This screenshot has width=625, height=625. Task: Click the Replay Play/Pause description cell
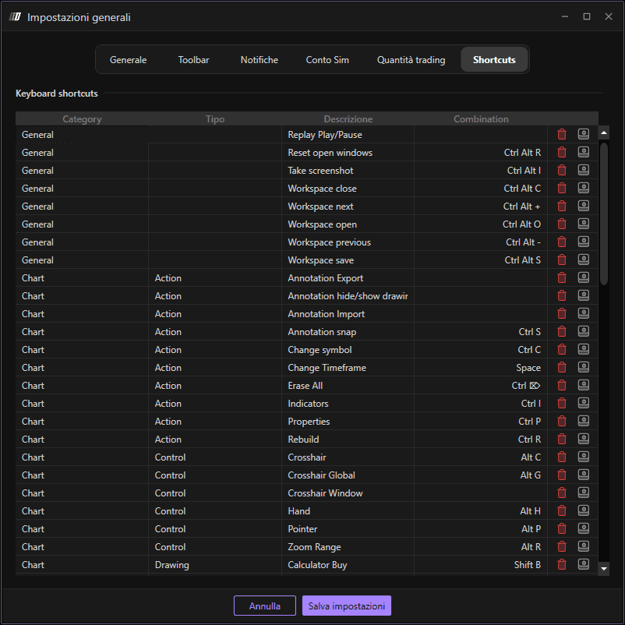(x=348, y=134)
